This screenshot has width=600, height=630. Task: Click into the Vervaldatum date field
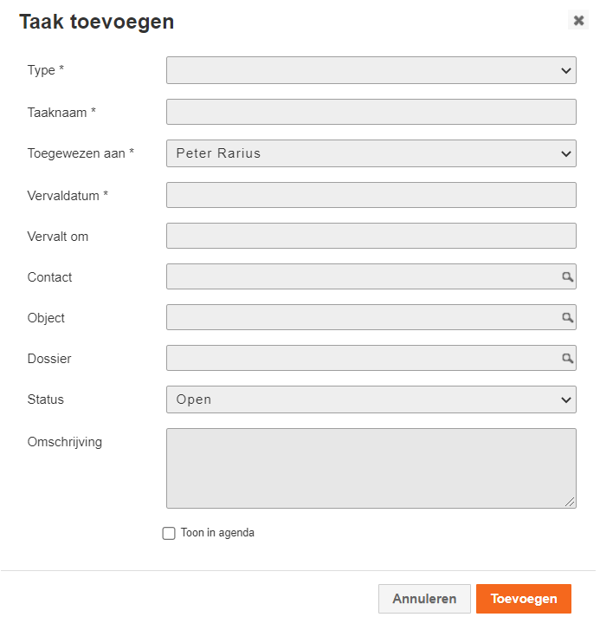371,195
